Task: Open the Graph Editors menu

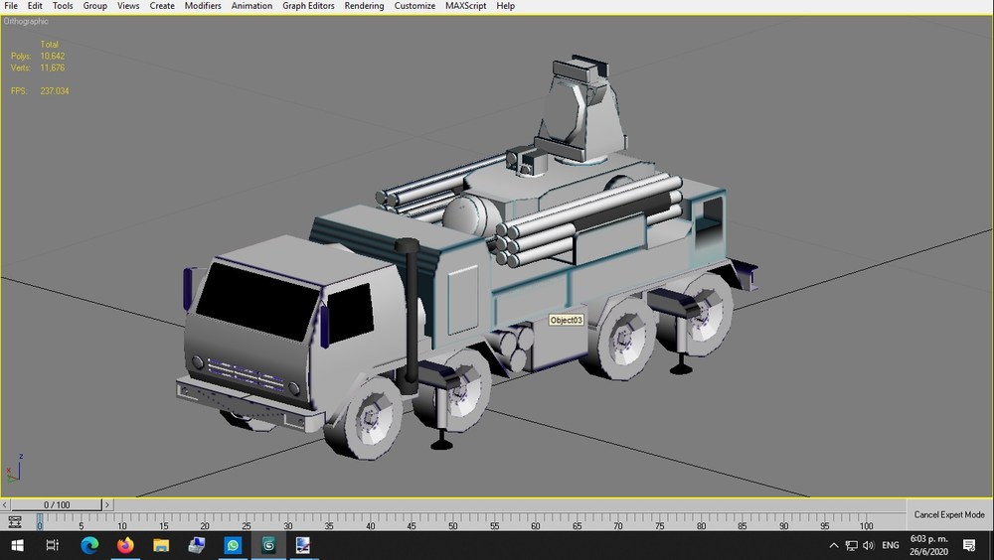Action: (308, 6)
